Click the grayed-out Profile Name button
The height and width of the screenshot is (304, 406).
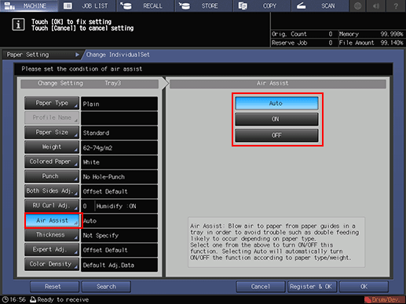52,118
